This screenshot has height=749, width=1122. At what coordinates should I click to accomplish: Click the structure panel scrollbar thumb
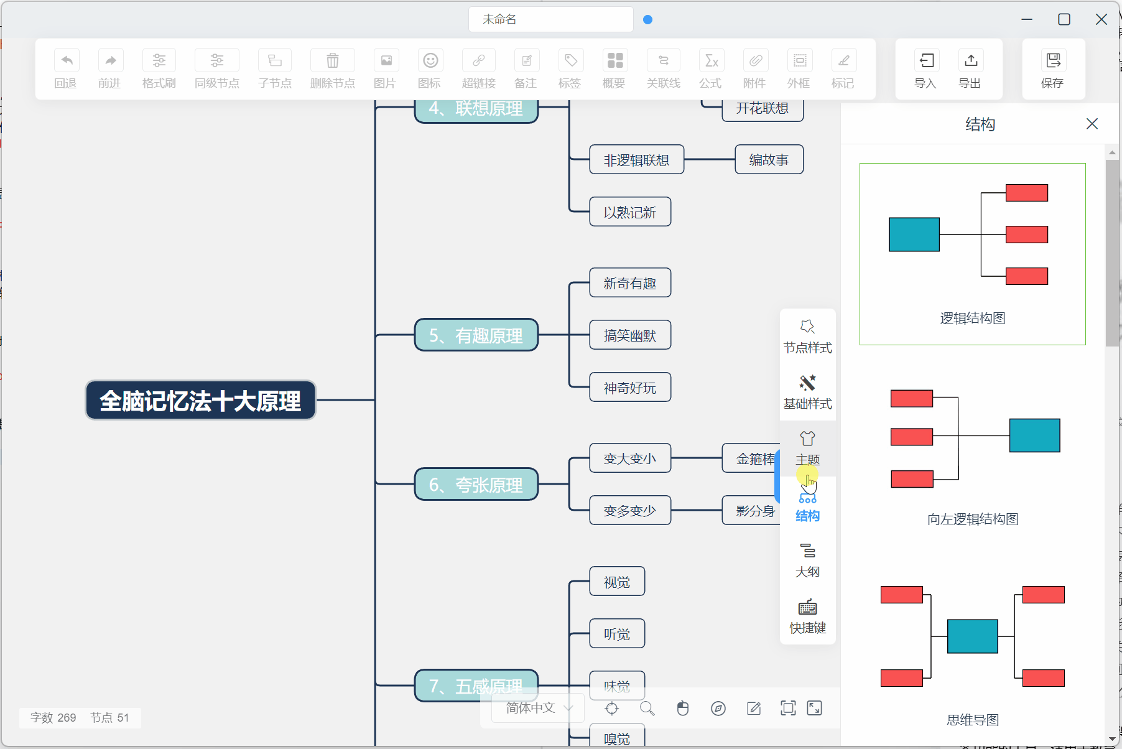point(1112,253)
